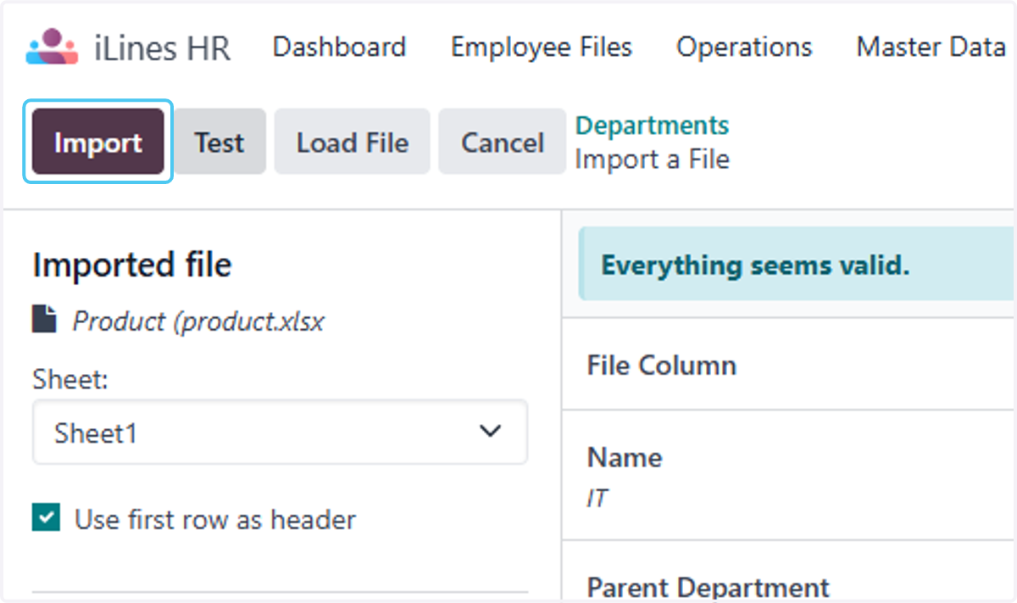Click the File Column header
This screenshot has height=603, width=1017.
click(662, 366)
